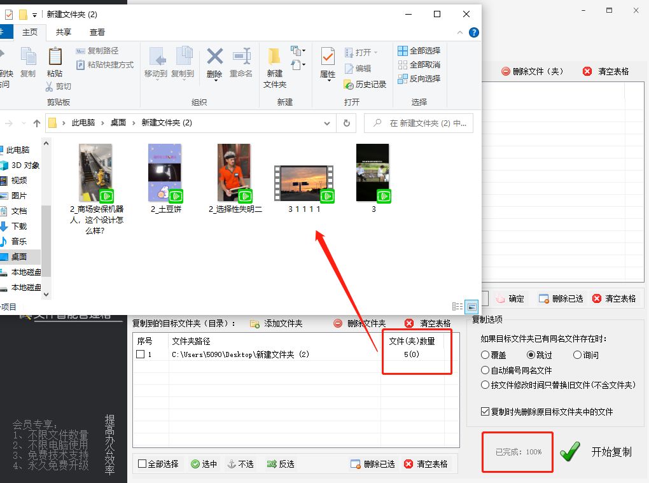Select the 询问 (ask) radio option
649x483 pixels.
[x=577, y=354]
